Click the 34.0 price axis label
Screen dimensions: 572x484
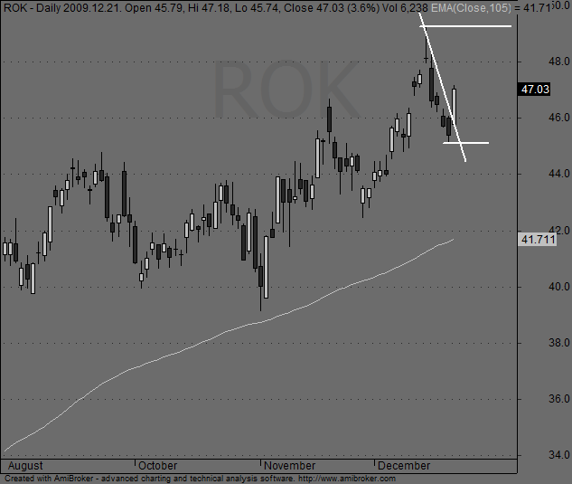point(558,455)
